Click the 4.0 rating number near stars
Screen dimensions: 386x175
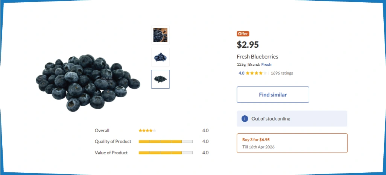click(x=241, y=73)
